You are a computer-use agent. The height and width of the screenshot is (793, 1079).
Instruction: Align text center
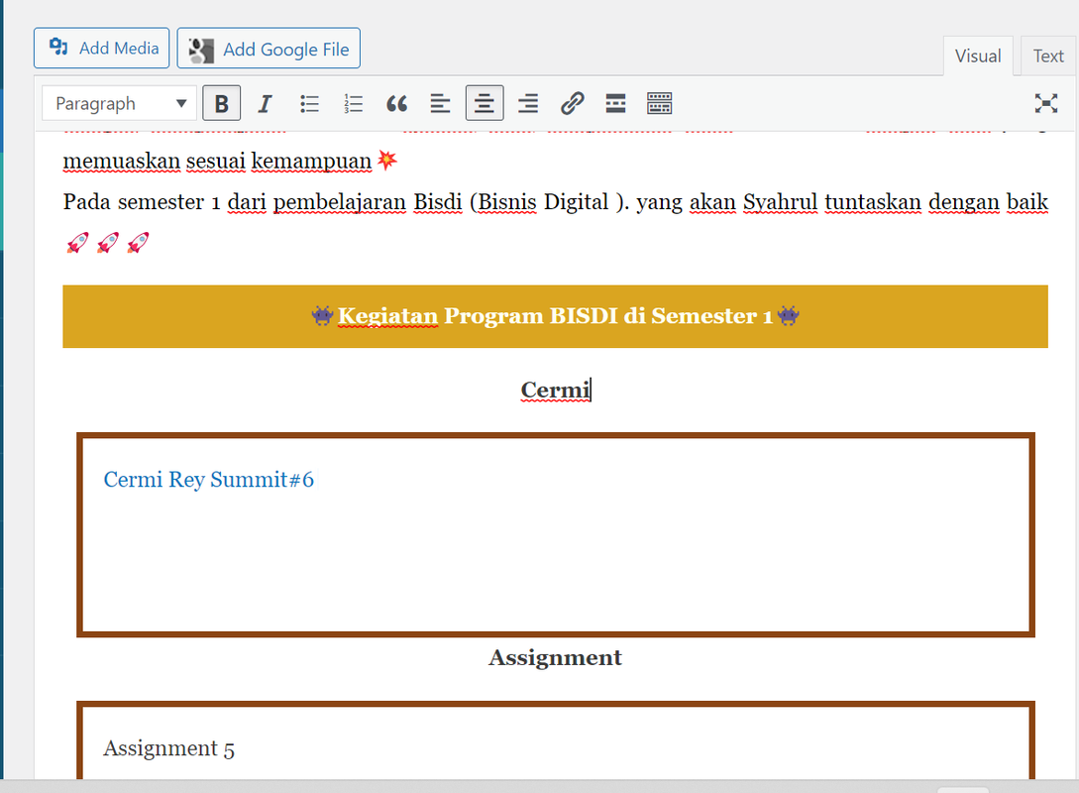485,104
